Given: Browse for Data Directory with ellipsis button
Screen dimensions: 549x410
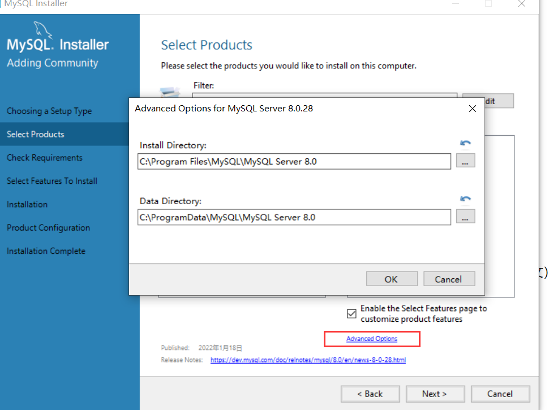Looking at the screenshot, I should pyautogui.click(x=465, y=217).
